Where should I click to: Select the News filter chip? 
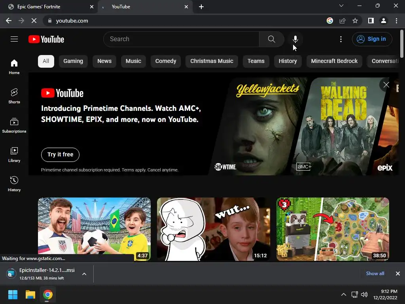(104, 61)
